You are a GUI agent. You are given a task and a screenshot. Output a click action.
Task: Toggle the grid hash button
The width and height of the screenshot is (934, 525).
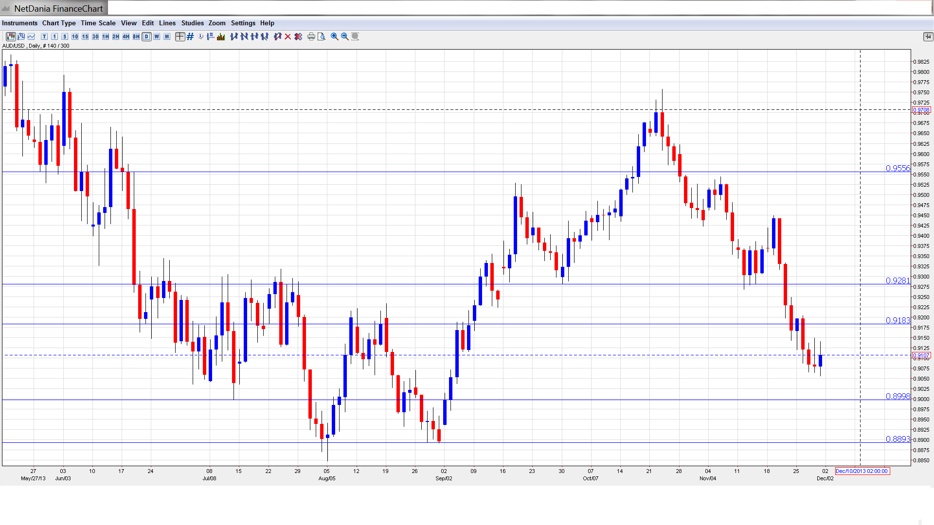[190, 36]
